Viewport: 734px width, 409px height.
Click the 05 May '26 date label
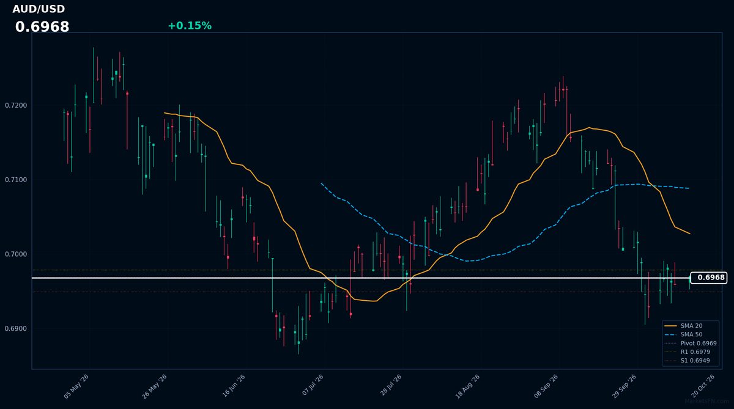click(x=76, y=386)
